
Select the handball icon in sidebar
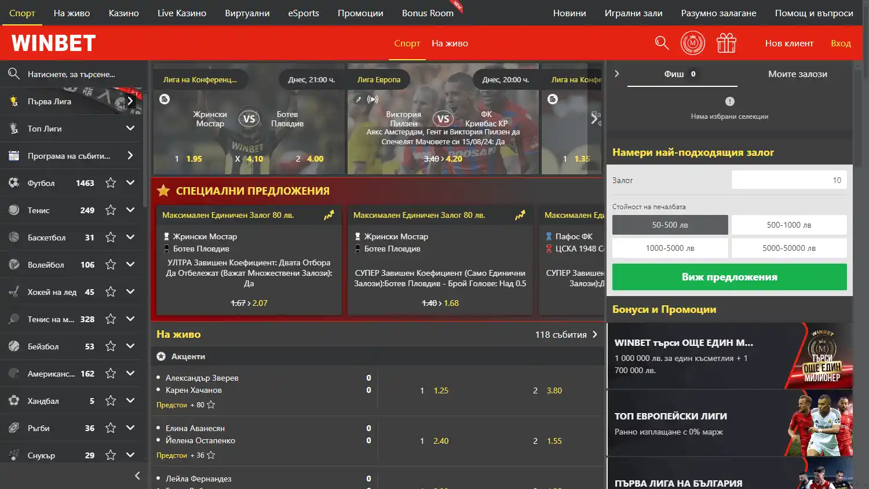[x=14, y=401]
